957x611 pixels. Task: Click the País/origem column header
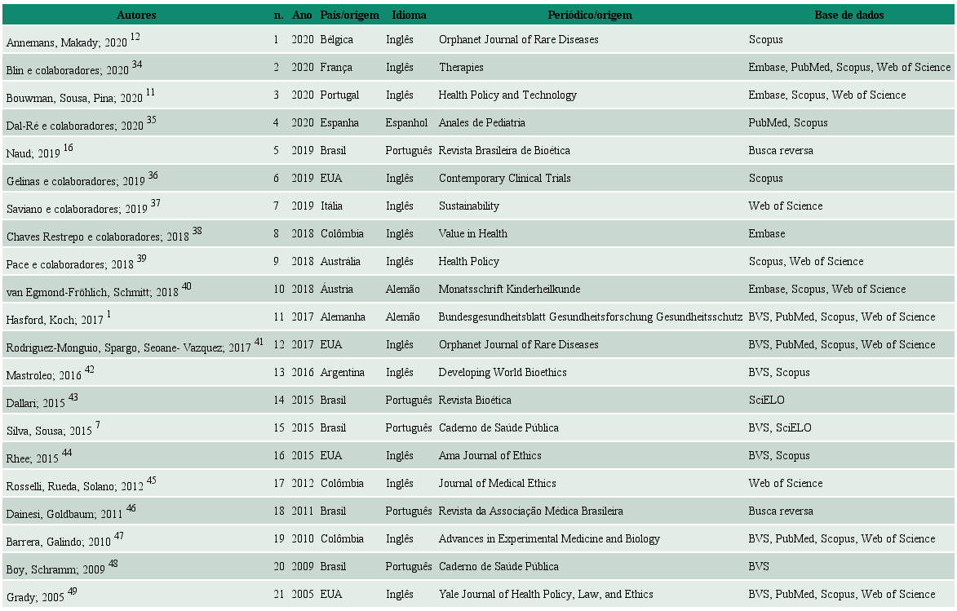pyautogui.click(x=349, y=15)
